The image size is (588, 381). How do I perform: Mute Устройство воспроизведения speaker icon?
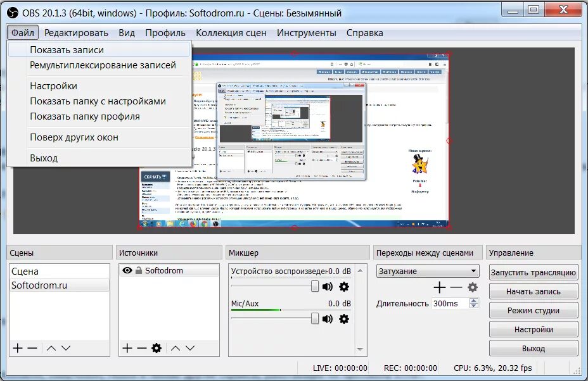click(x=328, y=287)
